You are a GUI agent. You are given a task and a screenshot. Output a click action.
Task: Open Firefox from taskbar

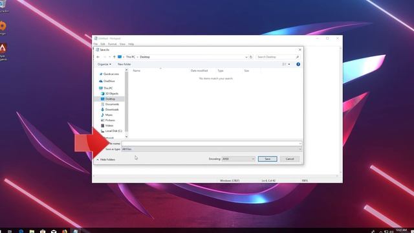click(x=65, y=231)
